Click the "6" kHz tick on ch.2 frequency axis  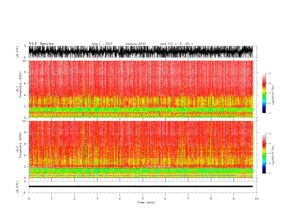tap(25, 144)
